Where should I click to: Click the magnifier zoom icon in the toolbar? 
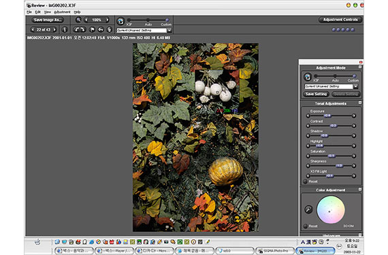[78, 20]
